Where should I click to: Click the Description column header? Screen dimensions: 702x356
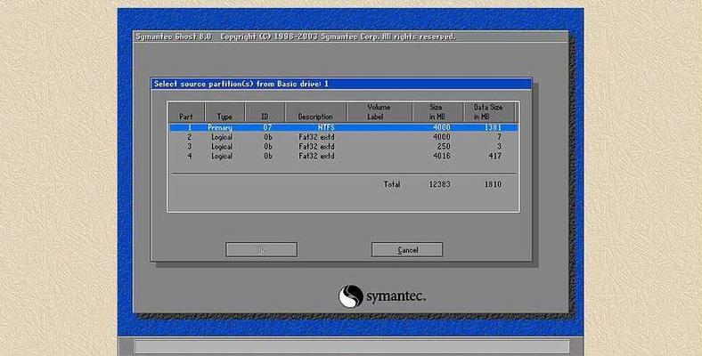315,112
